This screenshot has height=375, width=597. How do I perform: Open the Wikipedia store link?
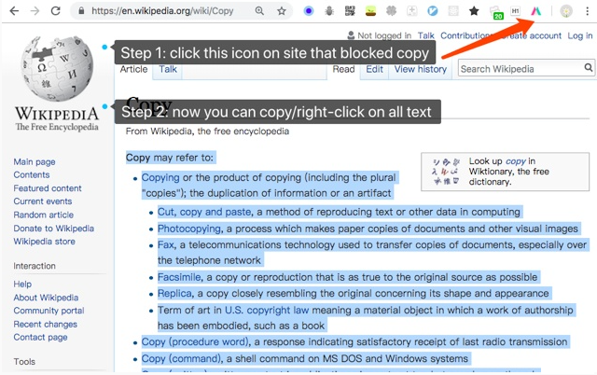point(44,242)
